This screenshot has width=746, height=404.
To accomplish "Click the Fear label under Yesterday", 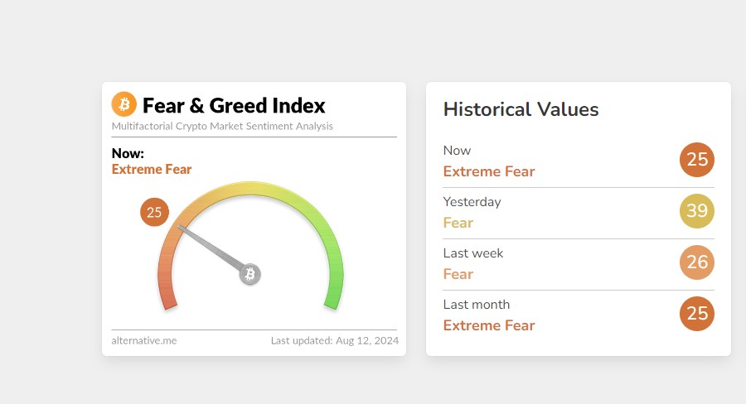I will tap(458, 223).
